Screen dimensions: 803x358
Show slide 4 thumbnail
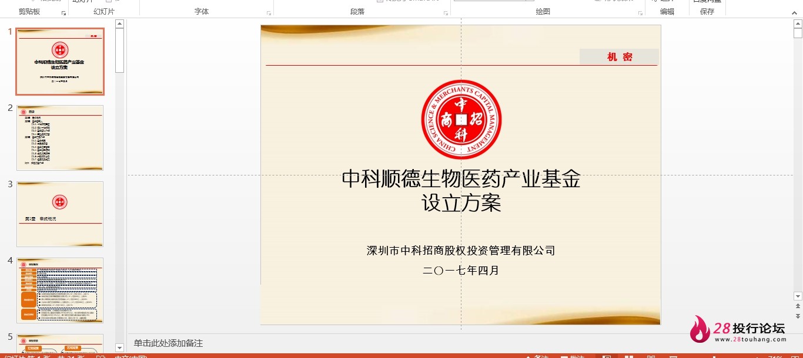pyautogui.click(x=60, y=291)
